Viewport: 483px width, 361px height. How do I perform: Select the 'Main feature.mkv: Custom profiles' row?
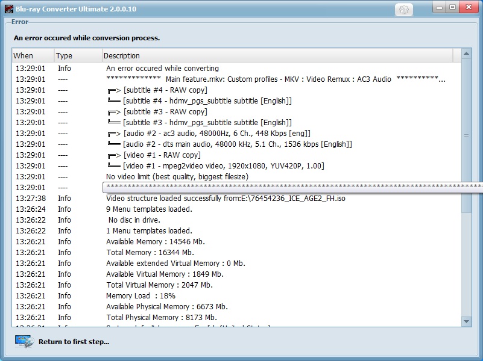coord(236,79)
